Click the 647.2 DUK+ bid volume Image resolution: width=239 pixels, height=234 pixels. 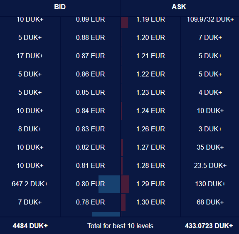point(30,184)
